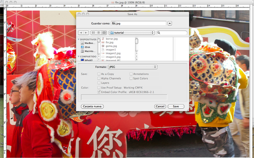Select Macinto... drive in sidebar
This screenshot has width=254, height=158.
pos(90,51)
